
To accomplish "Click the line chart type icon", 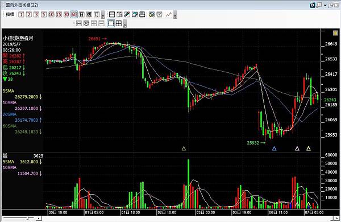I will click(x=169, y=15).
